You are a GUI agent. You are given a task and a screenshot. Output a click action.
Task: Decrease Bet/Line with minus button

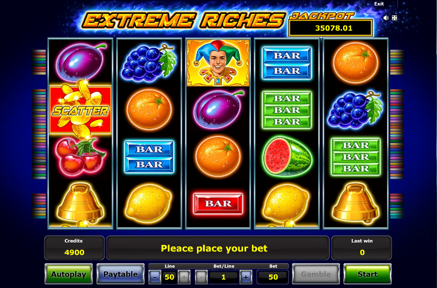click(201, 277)
